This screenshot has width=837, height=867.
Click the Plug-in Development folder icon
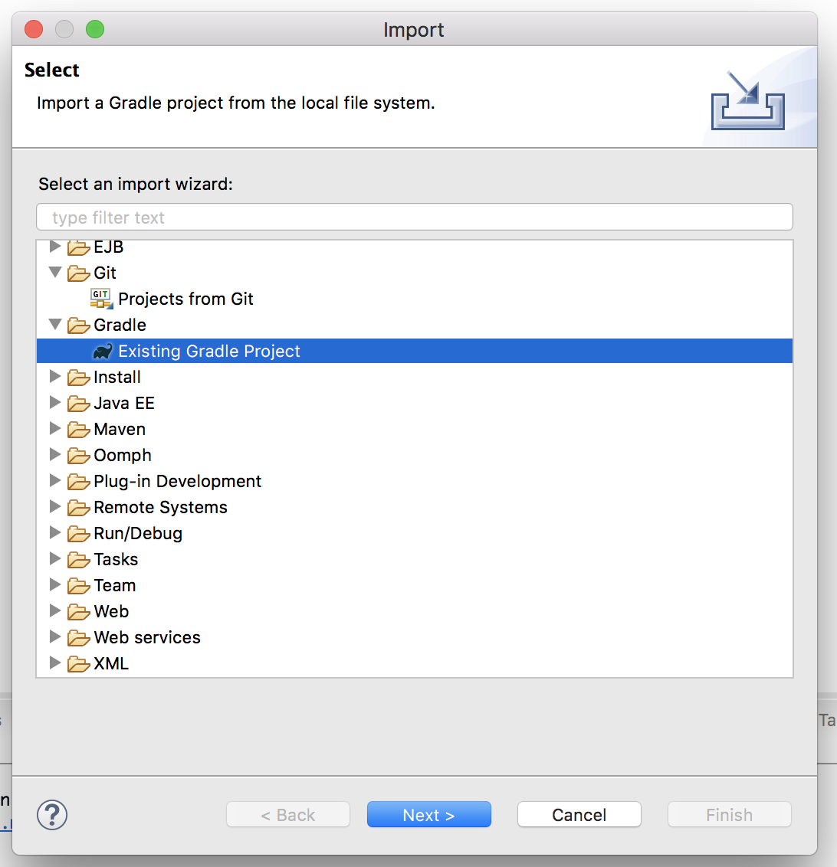78,482
